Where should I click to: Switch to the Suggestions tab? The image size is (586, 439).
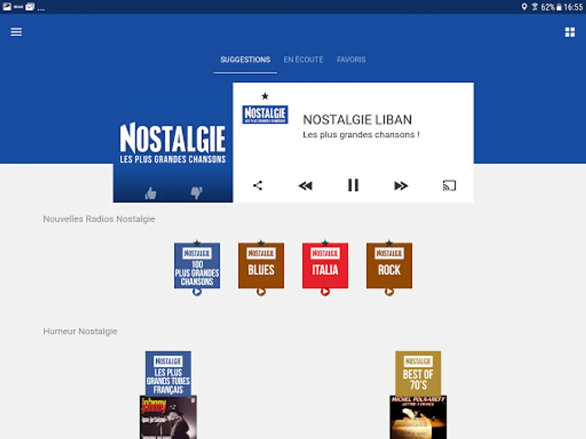click(245, 60)
